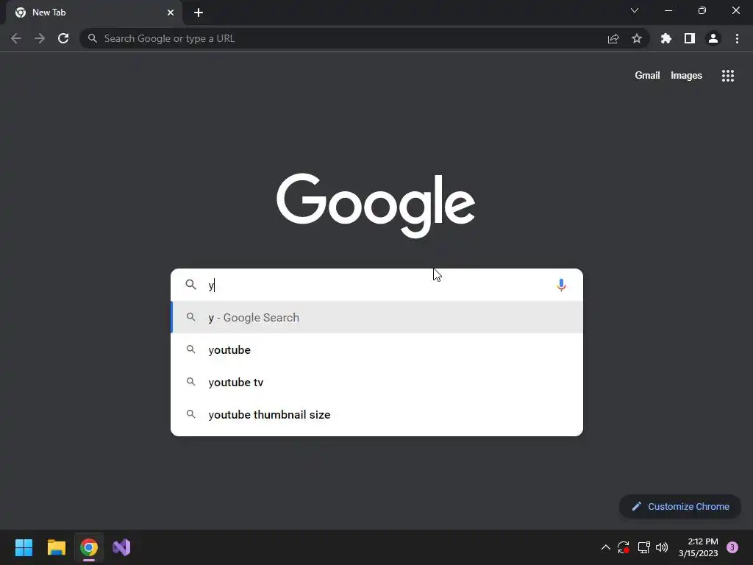Screen dimensions: 753x565
Task: Open the Images link
Action: [686, 76]
